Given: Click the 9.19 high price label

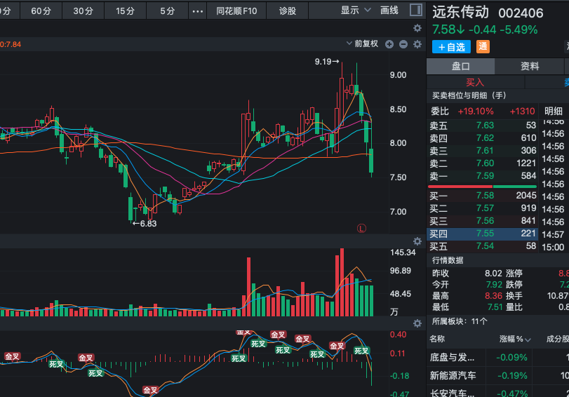Looking at the screenshot, I should (x=327, y=62).
